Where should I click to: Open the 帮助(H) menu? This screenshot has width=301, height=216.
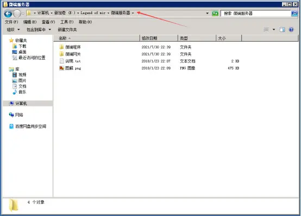point(85,22)
